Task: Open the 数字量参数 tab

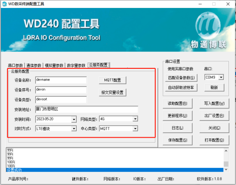Action: 76,66
